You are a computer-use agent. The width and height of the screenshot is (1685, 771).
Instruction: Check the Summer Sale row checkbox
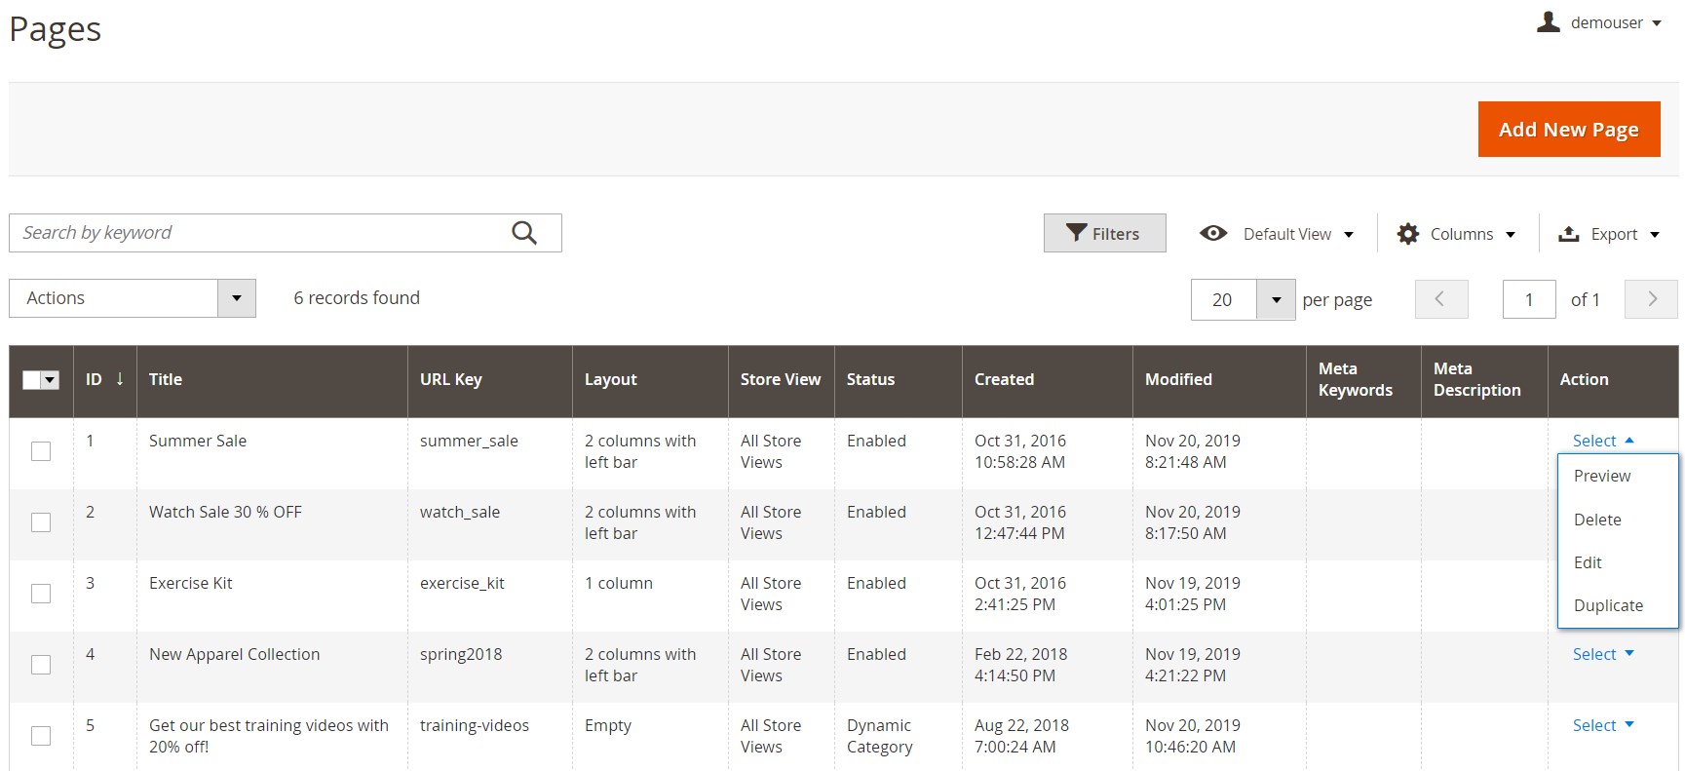click(41, 451)
